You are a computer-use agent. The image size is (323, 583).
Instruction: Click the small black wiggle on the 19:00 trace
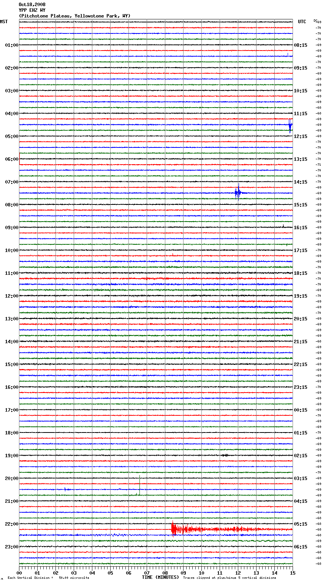pos(225,455)
